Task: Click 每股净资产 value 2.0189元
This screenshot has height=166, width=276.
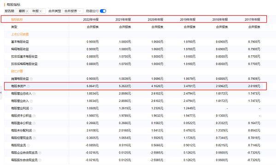Action: click(x=254, y=86)
